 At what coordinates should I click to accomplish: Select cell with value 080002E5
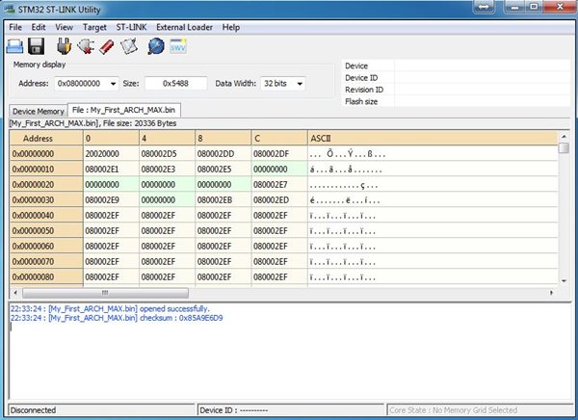(x=223, y=170)
